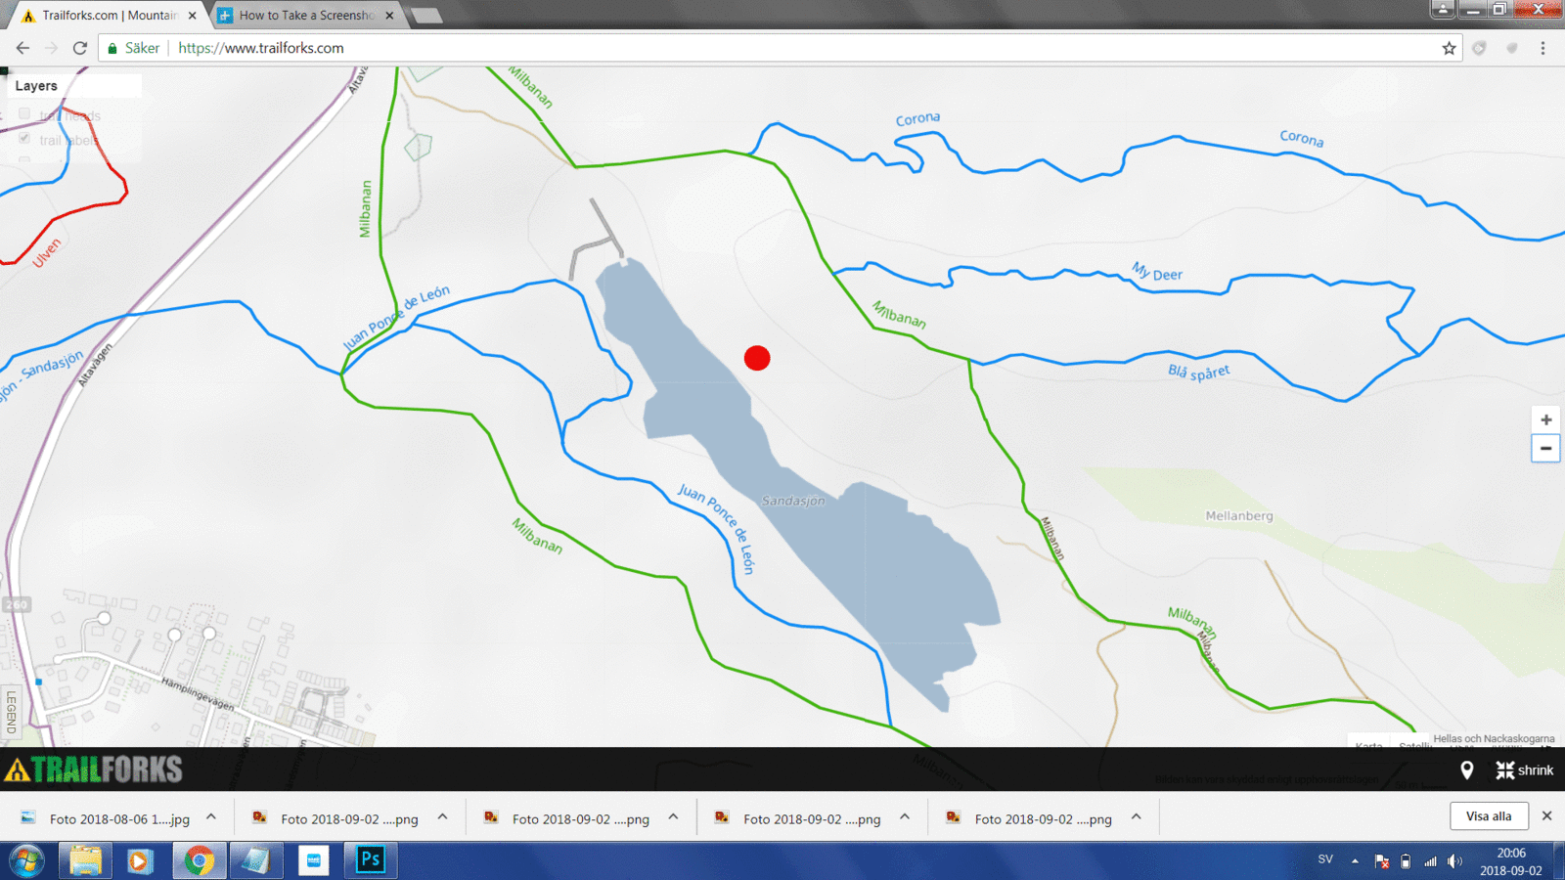Open the Trailforks location marker tool
This screenshot has width=1565, height=880.
coord(1466,770)
